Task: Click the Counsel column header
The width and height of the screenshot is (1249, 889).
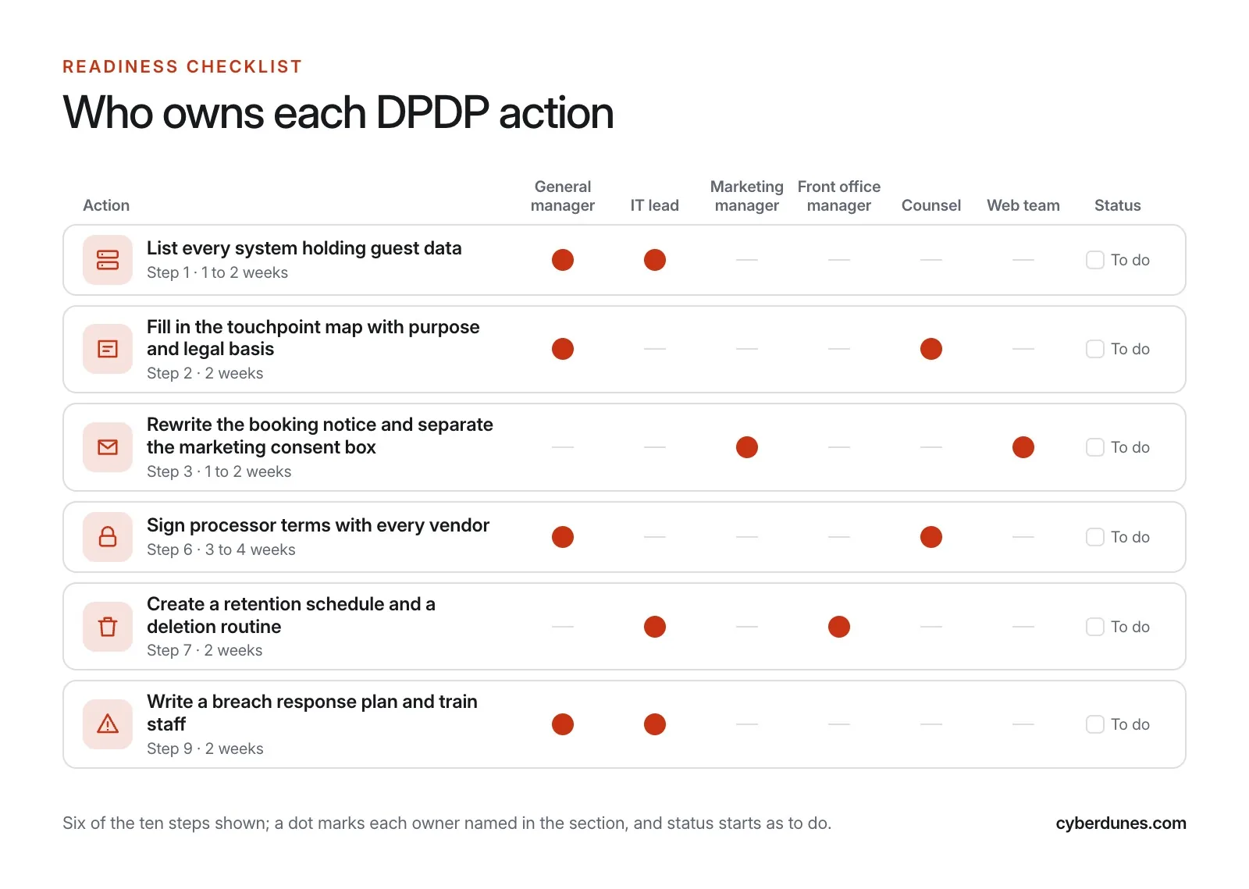Action: [931, 205]
